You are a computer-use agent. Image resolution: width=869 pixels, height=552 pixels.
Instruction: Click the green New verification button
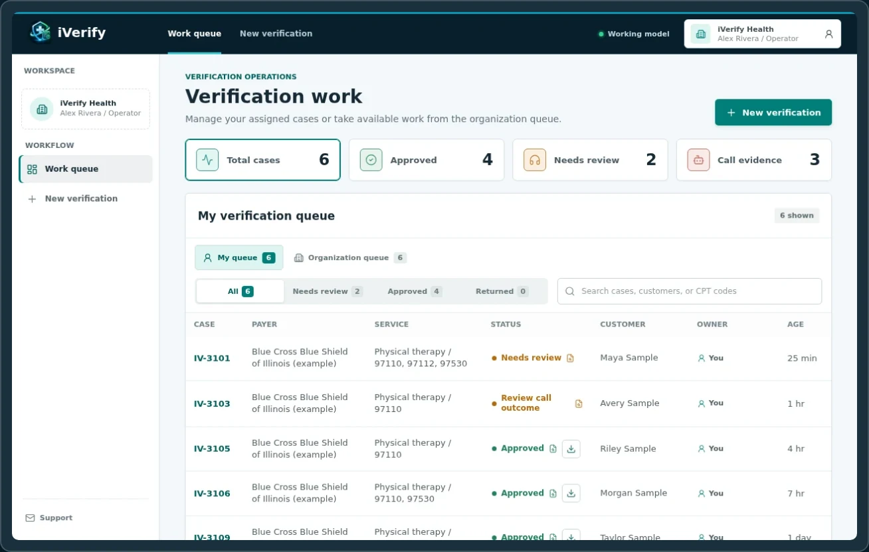coord(773,113)
